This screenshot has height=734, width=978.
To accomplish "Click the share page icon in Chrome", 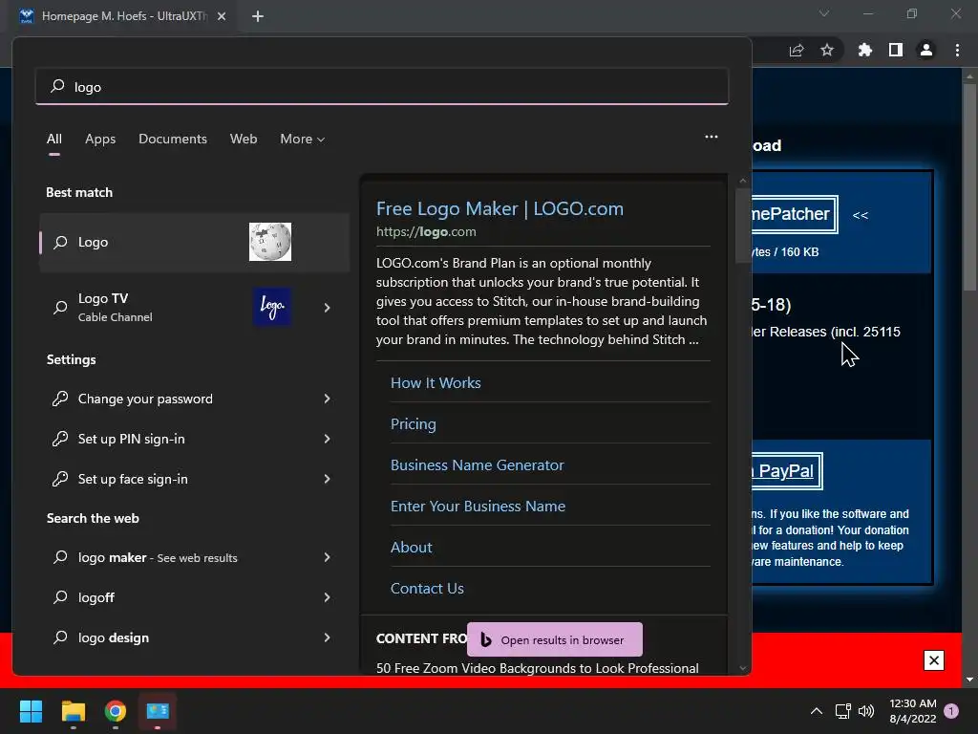I will pyautogui.click(x=796, y=50).
